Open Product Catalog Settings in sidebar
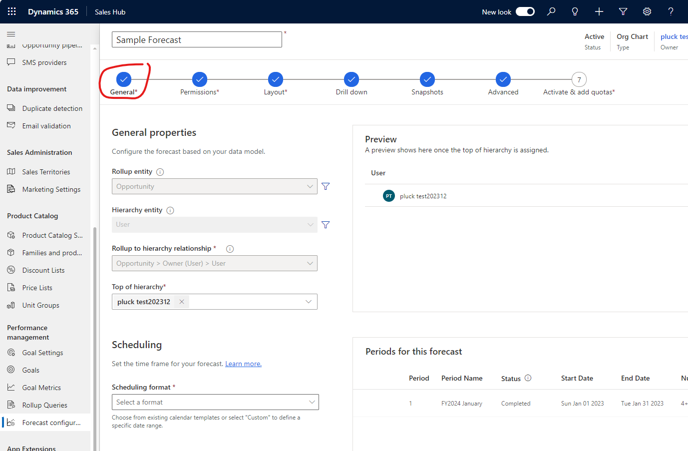This screenshot has height=451, width=688. point(45,235)
